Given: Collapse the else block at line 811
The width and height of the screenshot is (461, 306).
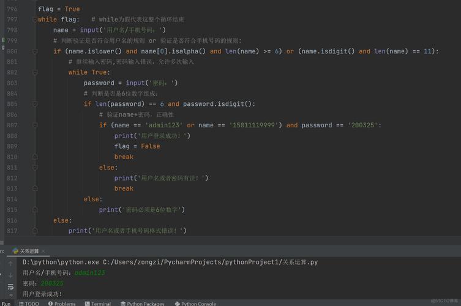Looking at the screenshot, I should coord(35,168).
